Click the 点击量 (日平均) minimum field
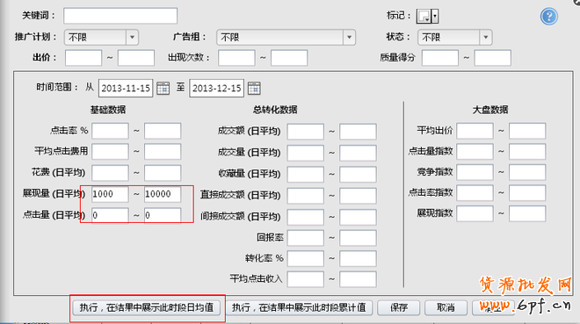Screen dimensions: 580x324 (110, 215)
